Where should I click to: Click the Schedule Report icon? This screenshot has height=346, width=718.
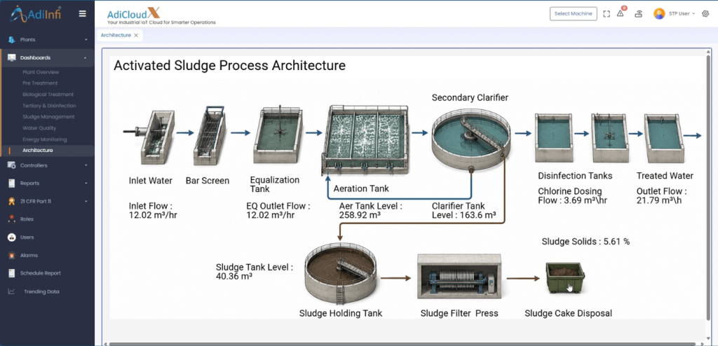tap(11, 273)
